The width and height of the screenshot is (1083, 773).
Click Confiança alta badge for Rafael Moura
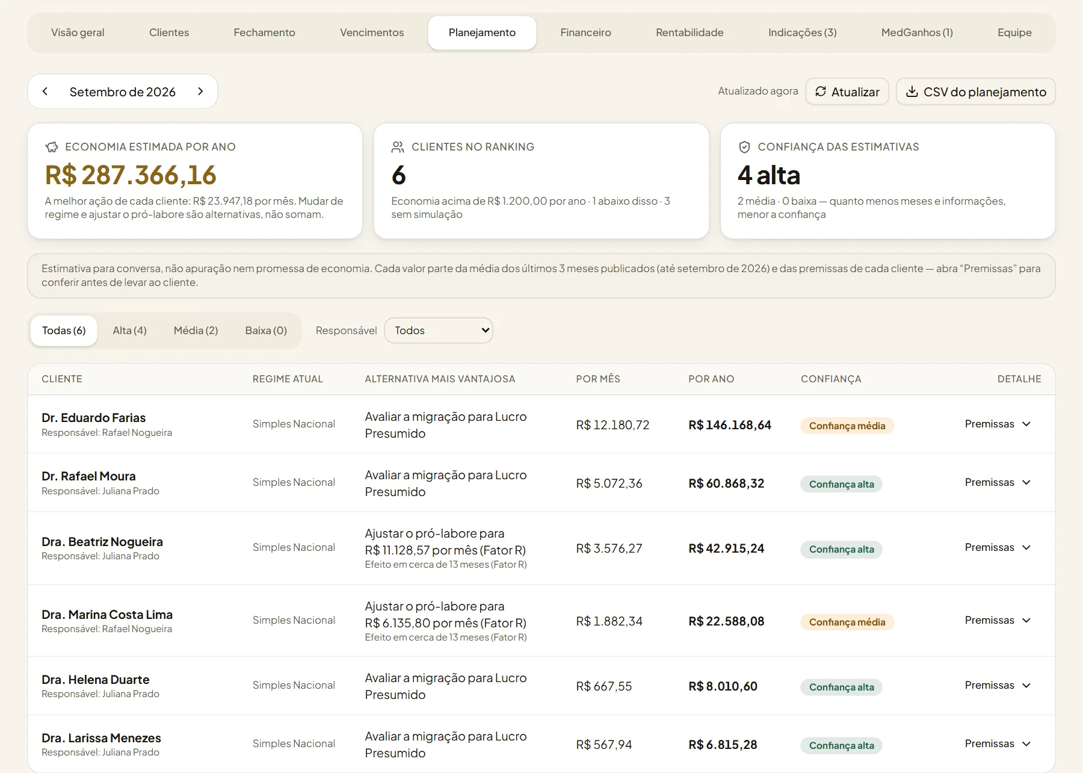pos(841,484)
